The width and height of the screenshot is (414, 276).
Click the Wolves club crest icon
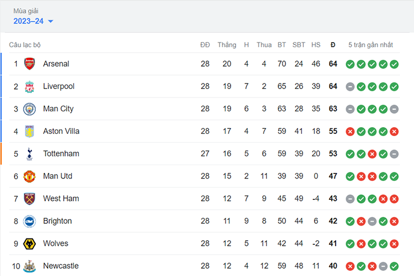[x=30, y=244]
